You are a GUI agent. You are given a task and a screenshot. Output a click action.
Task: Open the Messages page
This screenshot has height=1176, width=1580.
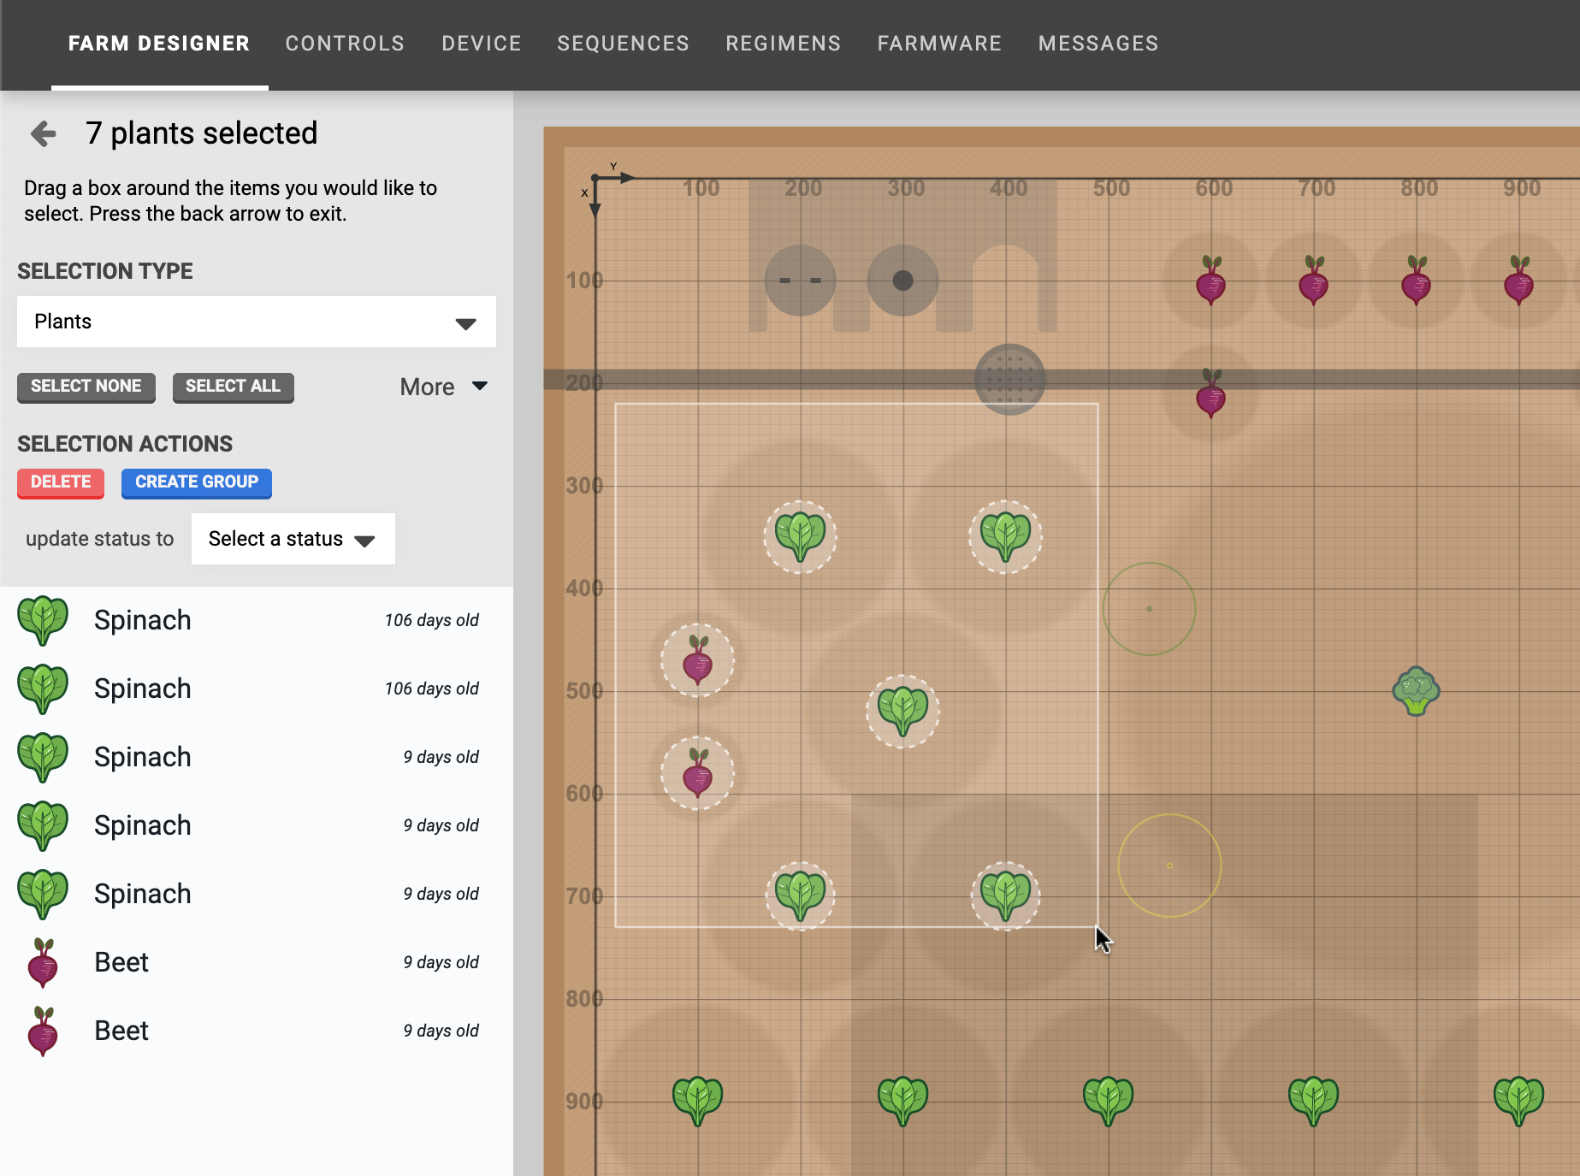pos(1098,43)
